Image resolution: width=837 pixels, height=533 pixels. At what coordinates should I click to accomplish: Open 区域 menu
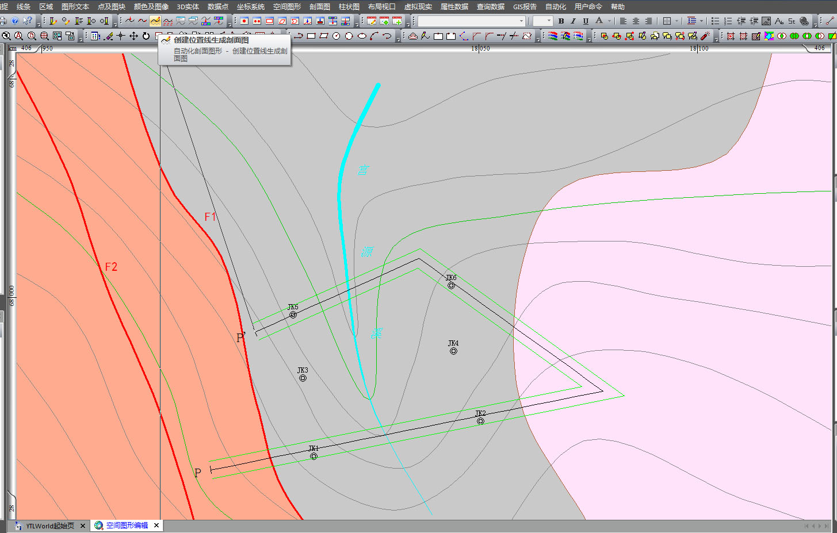pyautogui.click(x=46, y=6)
